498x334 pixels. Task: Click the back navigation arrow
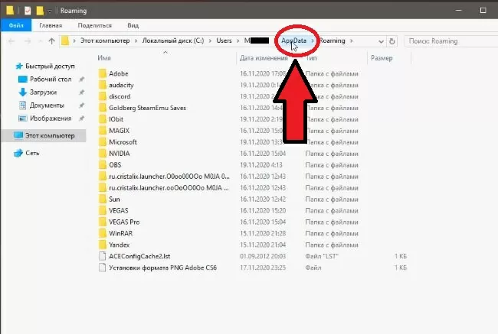(10, 41)
